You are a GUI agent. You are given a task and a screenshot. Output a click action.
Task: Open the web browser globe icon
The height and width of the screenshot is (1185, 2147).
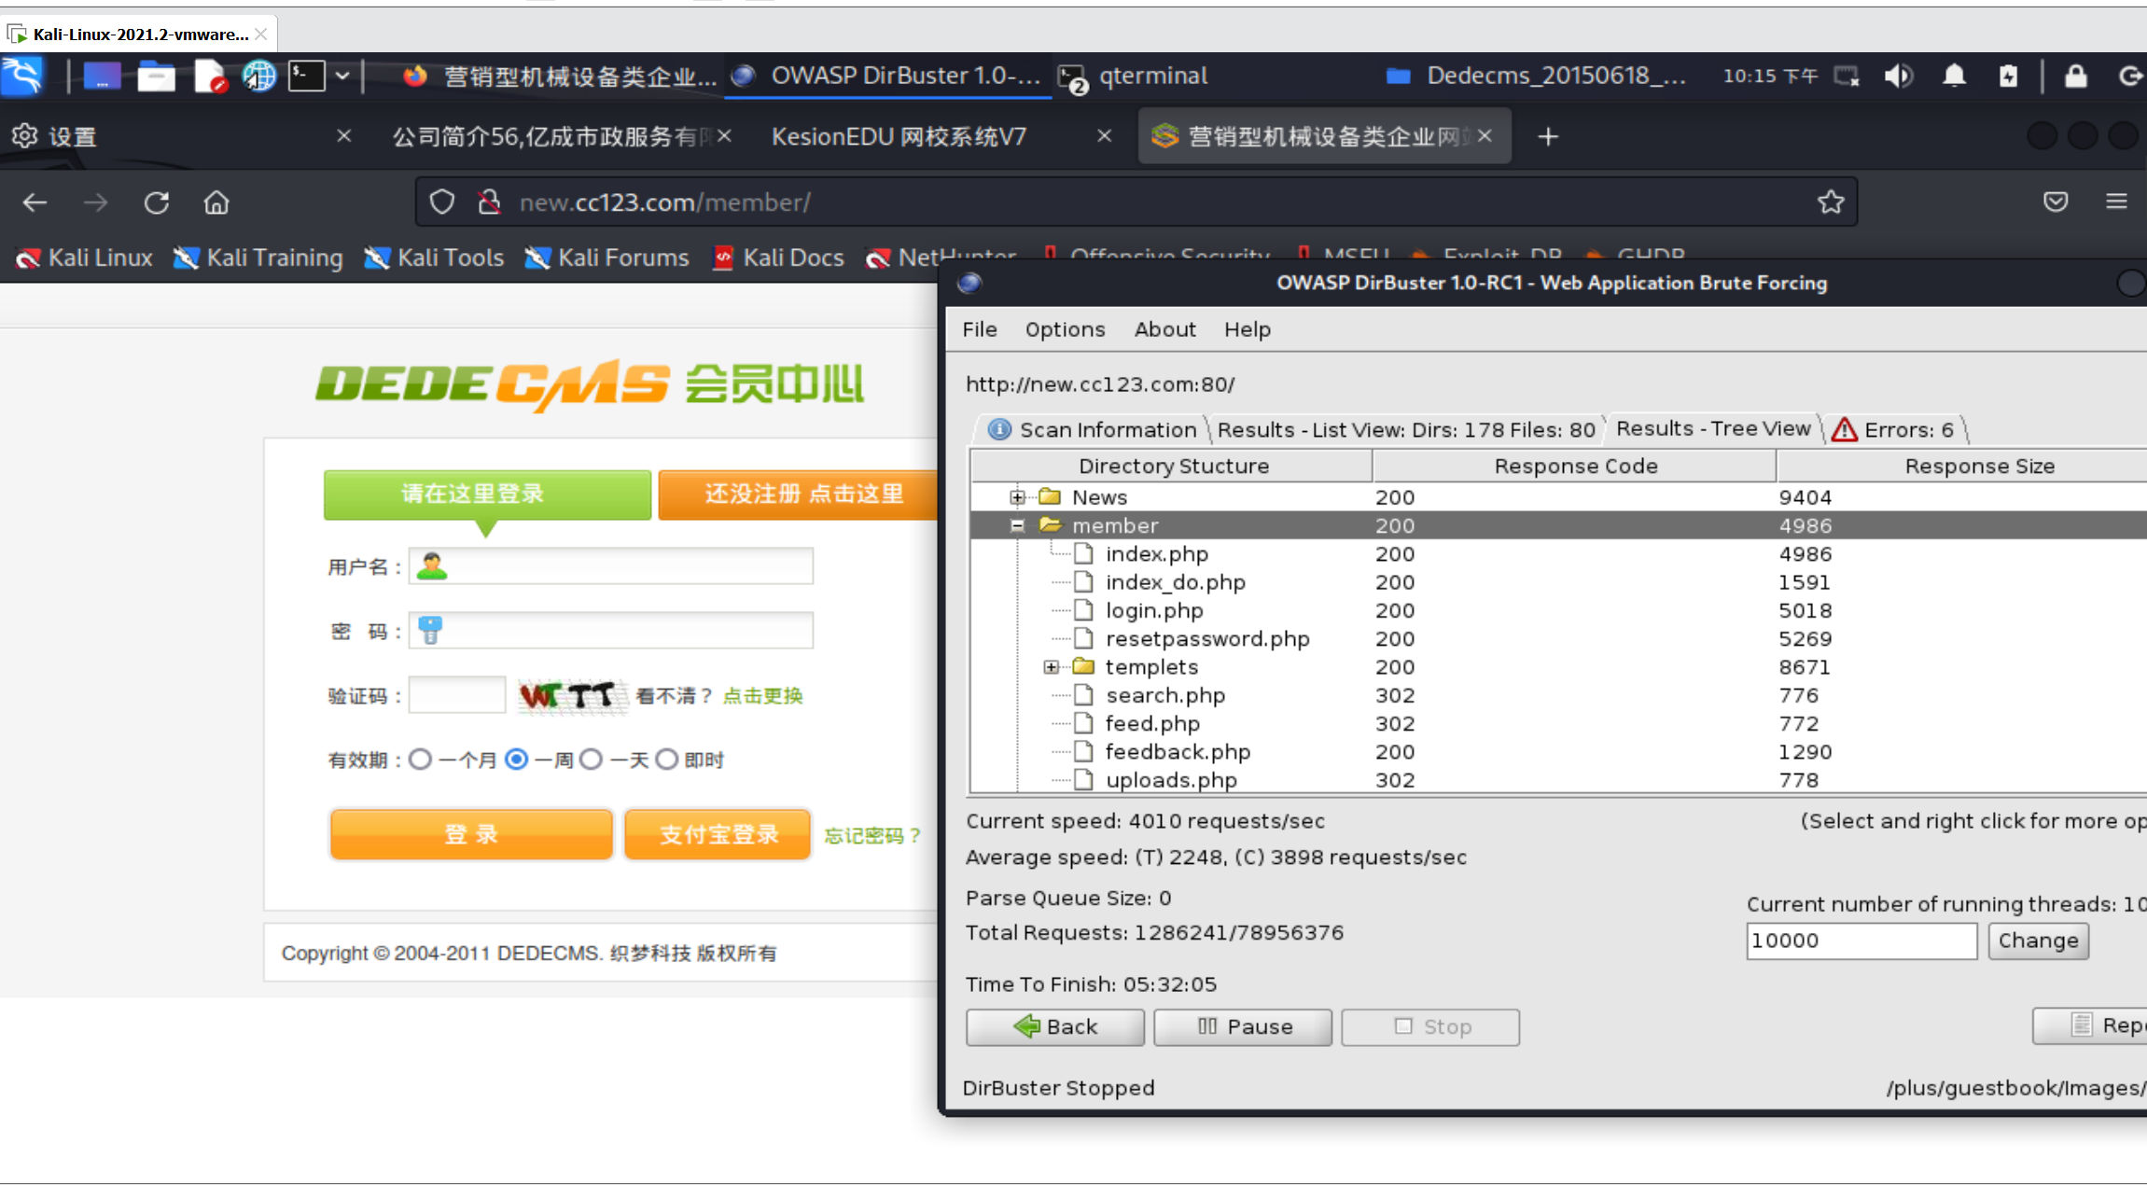click(x=258, y=76)
